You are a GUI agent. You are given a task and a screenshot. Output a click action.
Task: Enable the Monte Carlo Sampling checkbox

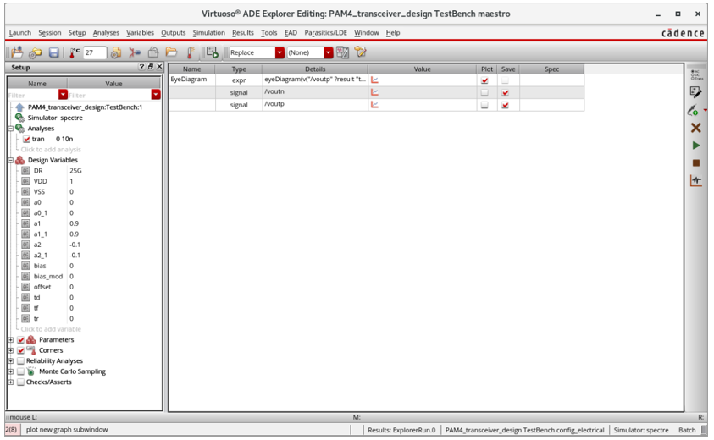tap(20, 371)
